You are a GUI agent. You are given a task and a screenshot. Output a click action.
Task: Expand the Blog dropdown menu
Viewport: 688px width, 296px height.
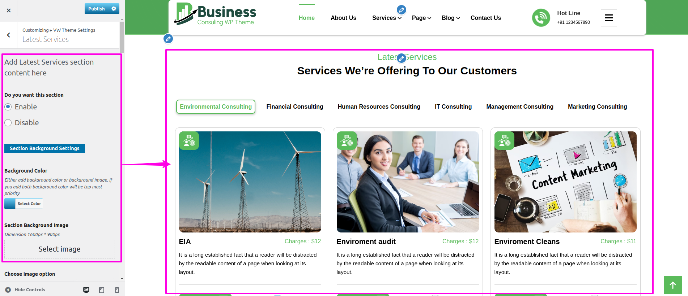click(451, 18)
